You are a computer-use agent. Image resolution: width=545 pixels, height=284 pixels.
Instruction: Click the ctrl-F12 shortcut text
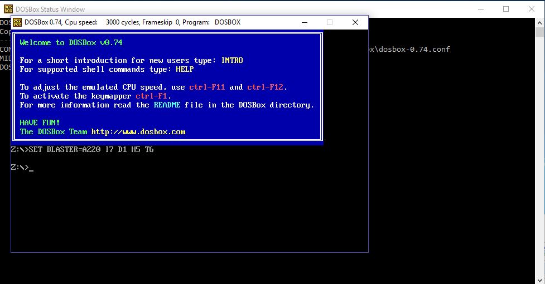[x=266, y=87]
